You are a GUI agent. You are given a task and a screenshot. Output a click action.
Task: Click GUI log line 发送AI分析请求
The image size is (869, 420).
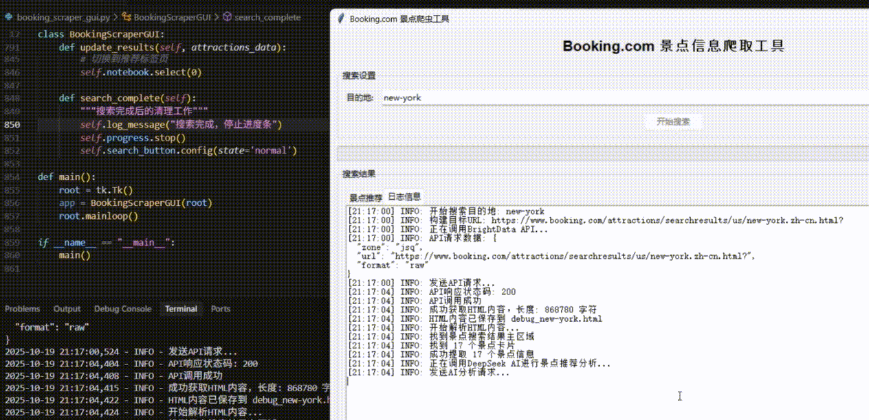click(428, 372)
